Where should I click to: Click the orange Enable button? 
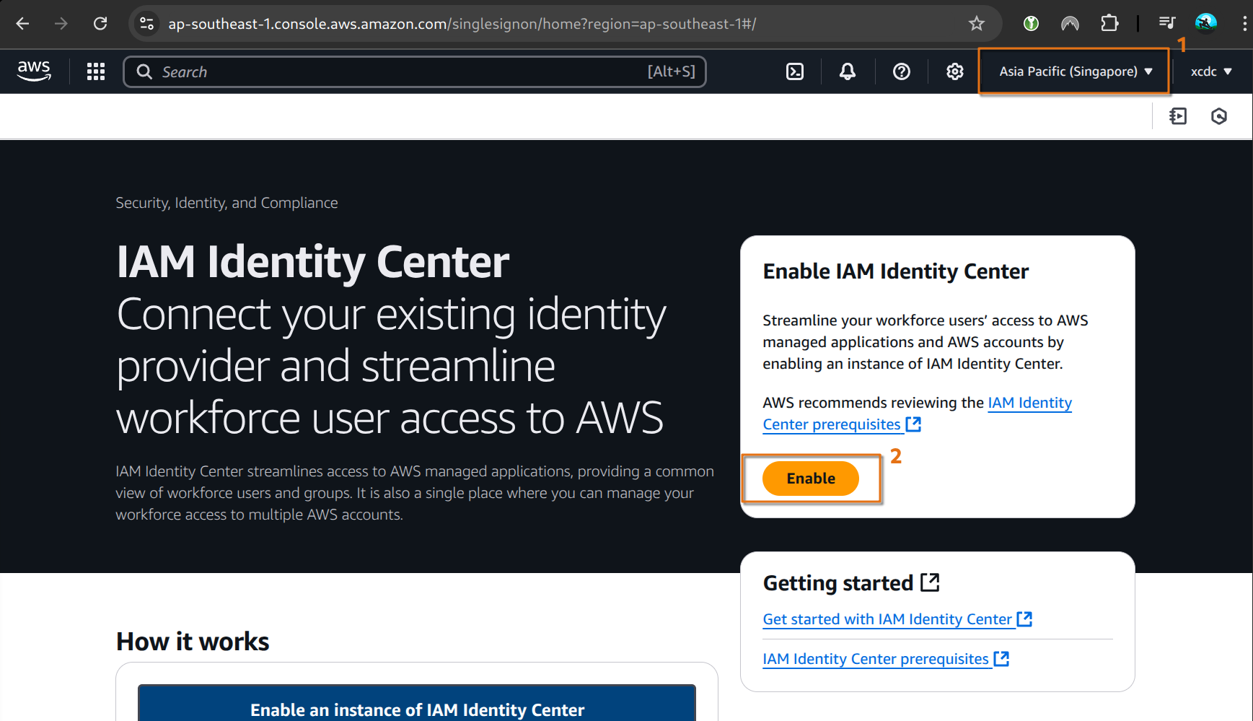pyautogui.click(x=811, y=479)
